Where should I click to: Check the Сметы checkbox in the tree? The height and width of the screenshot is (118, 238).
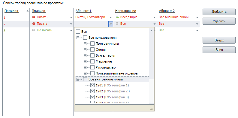pyautogui.click(x=92, y=49)
